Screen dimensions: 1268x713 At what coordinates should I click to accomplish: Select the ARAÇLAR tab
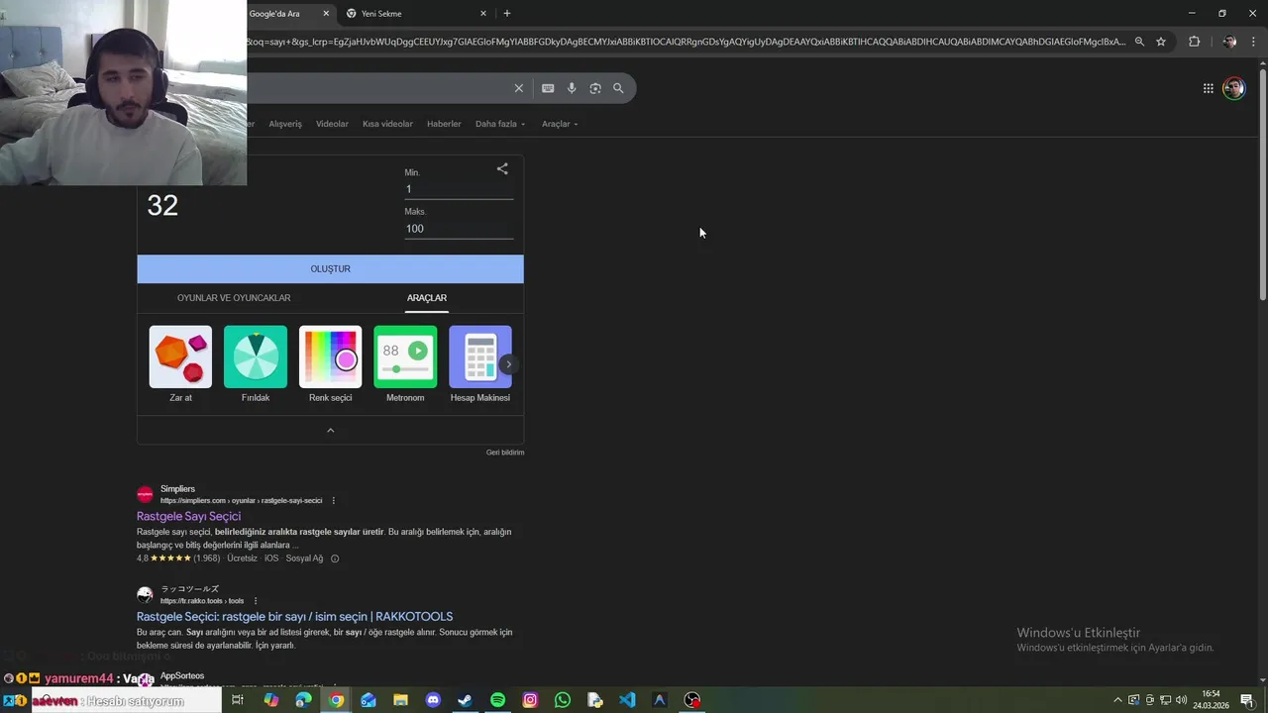coord(427,298)
